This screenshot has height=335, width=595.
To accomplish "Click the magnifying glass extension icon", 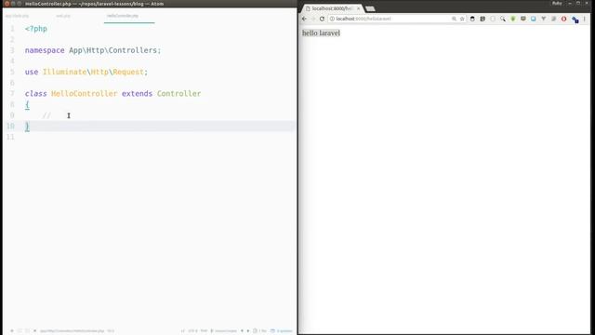I will (x=503, y=19).
